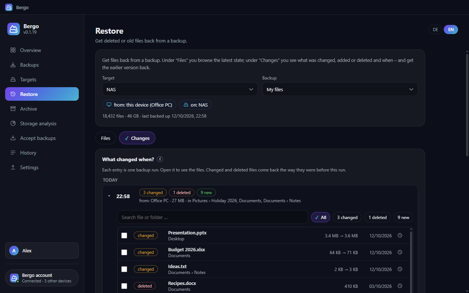Screen dimensions: 469x293
Task: Open info icon beside What changed when
Action: 160,159
